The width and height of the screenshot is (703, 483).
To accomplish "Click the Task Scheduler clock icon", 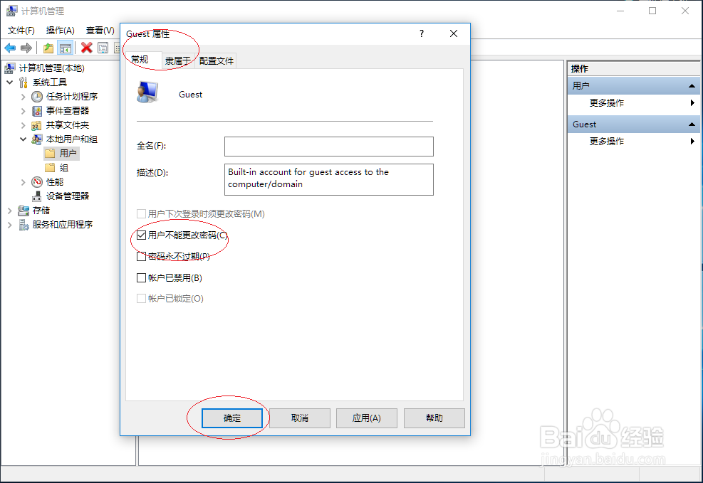I will click(x=37, y=97).
